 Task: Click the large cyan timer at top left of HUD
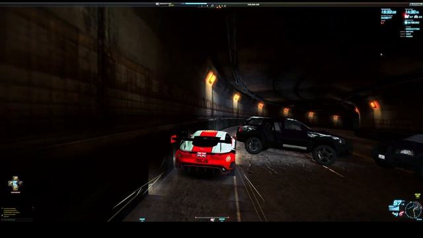(x=389, y=12)
